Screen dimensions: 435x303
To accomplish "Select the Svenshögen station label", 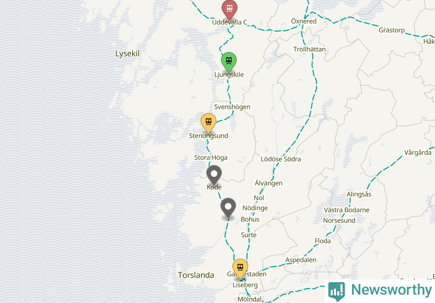I will (x=232, y=107).
